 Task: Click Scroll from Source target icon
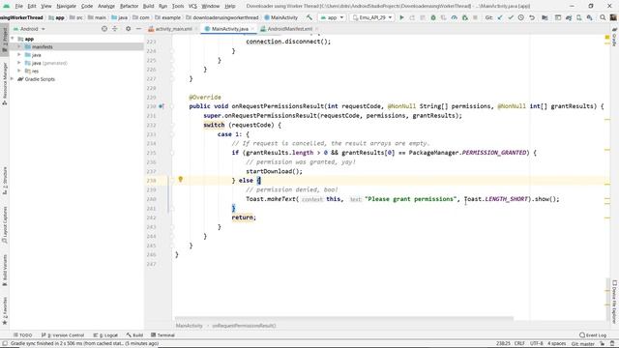(x=104, y=29)
